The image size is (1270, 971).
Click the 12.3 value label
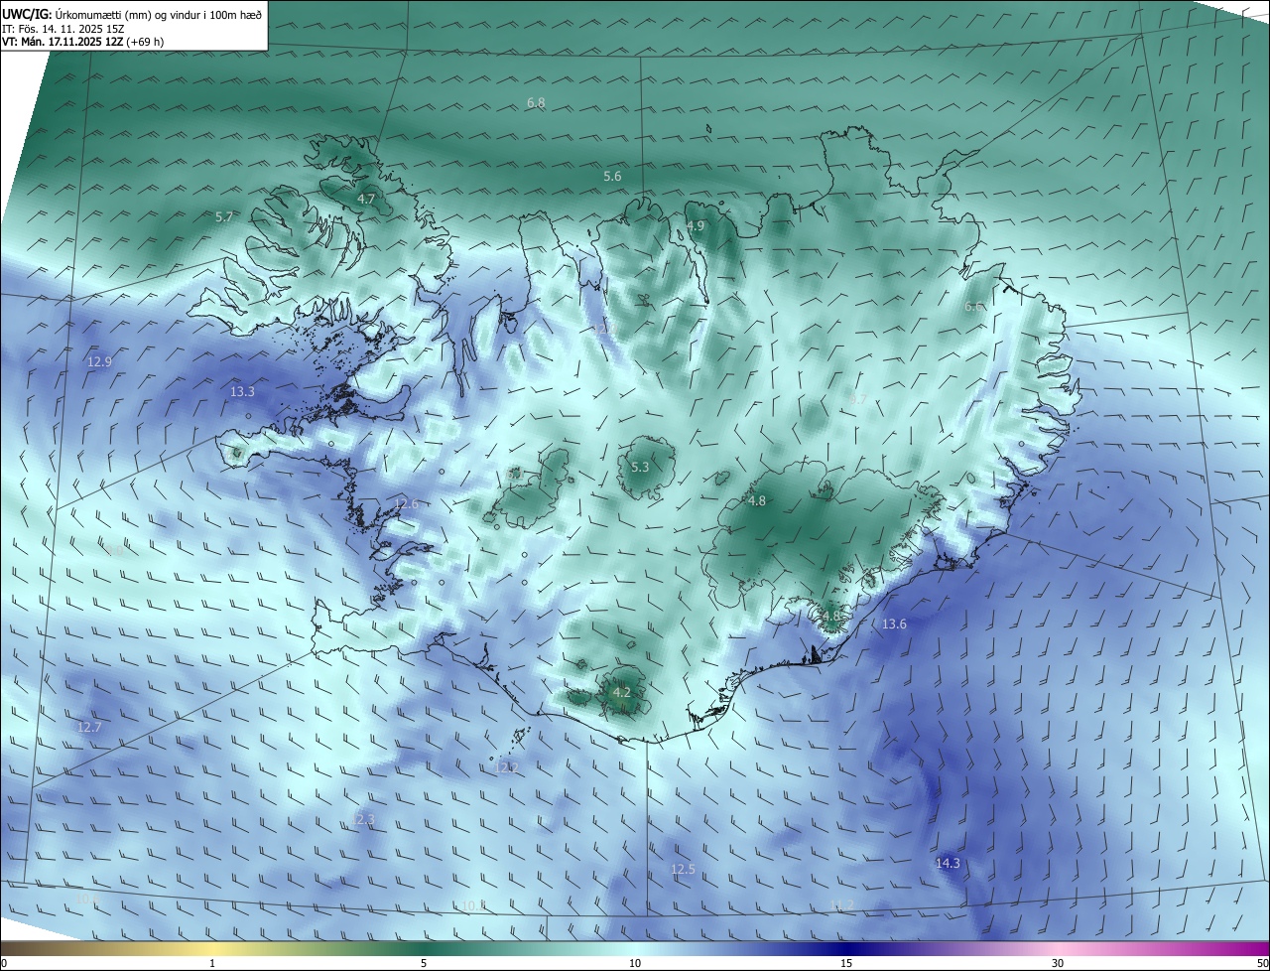pyautogui.click(x=363, y=820)
